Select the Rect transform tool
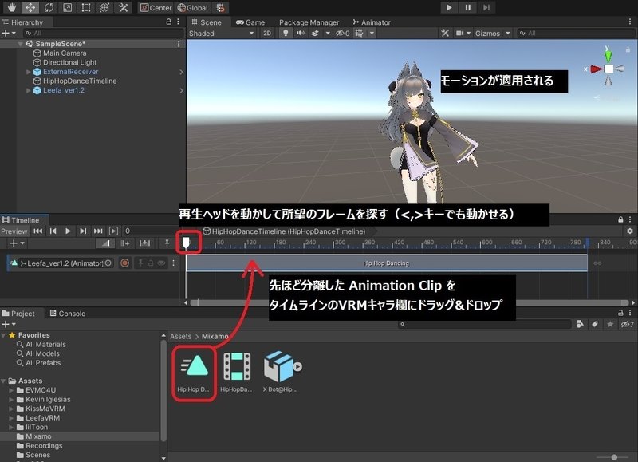Screen dimensions: 638x462 (86, 7)
